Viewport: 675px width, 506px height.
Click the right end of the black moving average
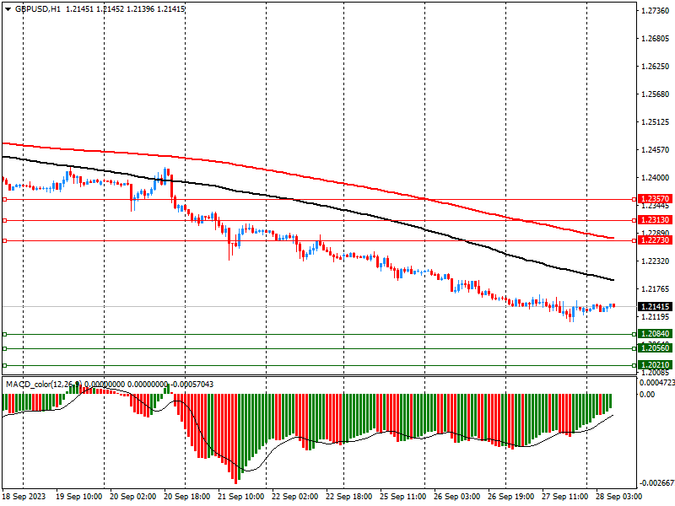tap(612, 279)
